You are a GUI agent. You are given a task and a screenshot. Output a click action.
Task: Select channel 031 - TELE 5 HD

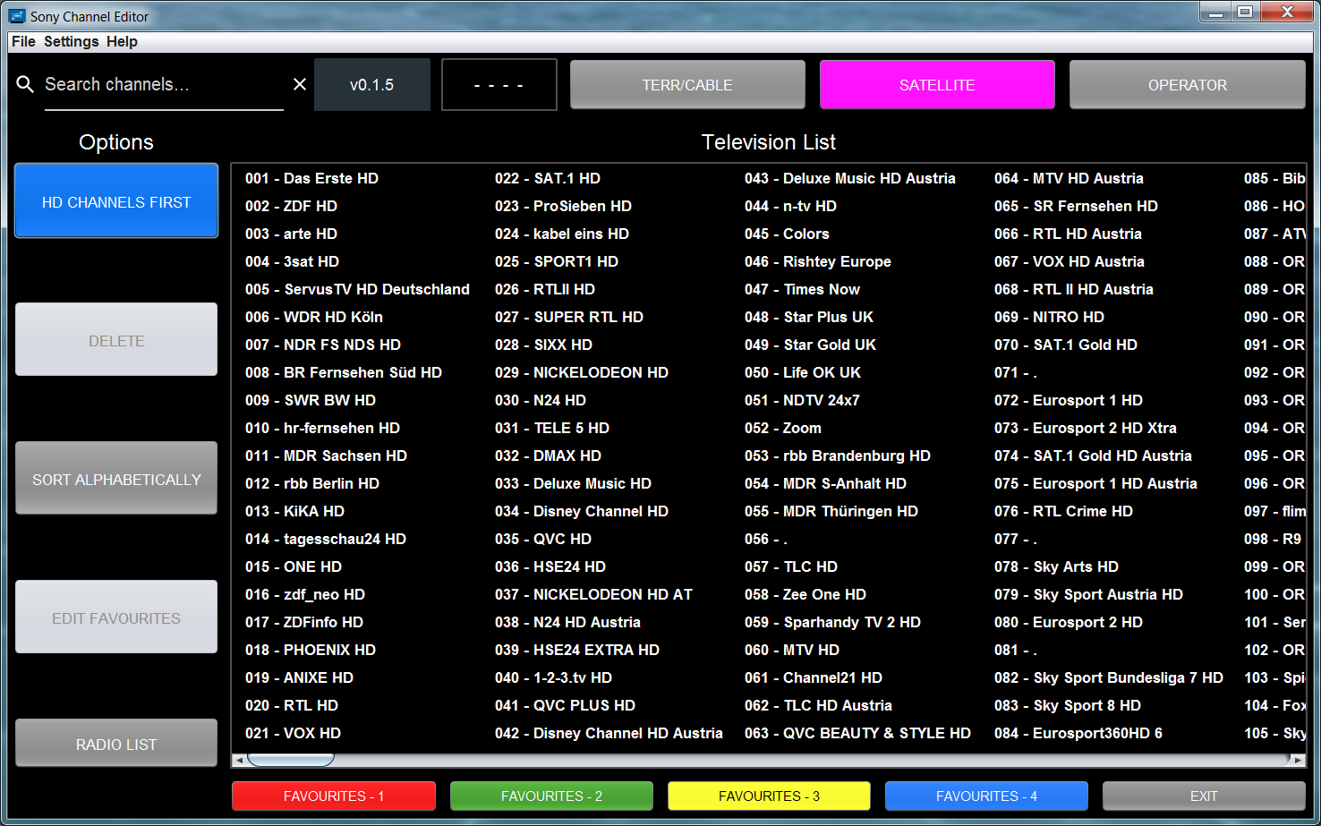(x=552, y=428)
